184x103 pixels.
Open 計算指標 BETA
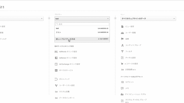click(130, 70)
